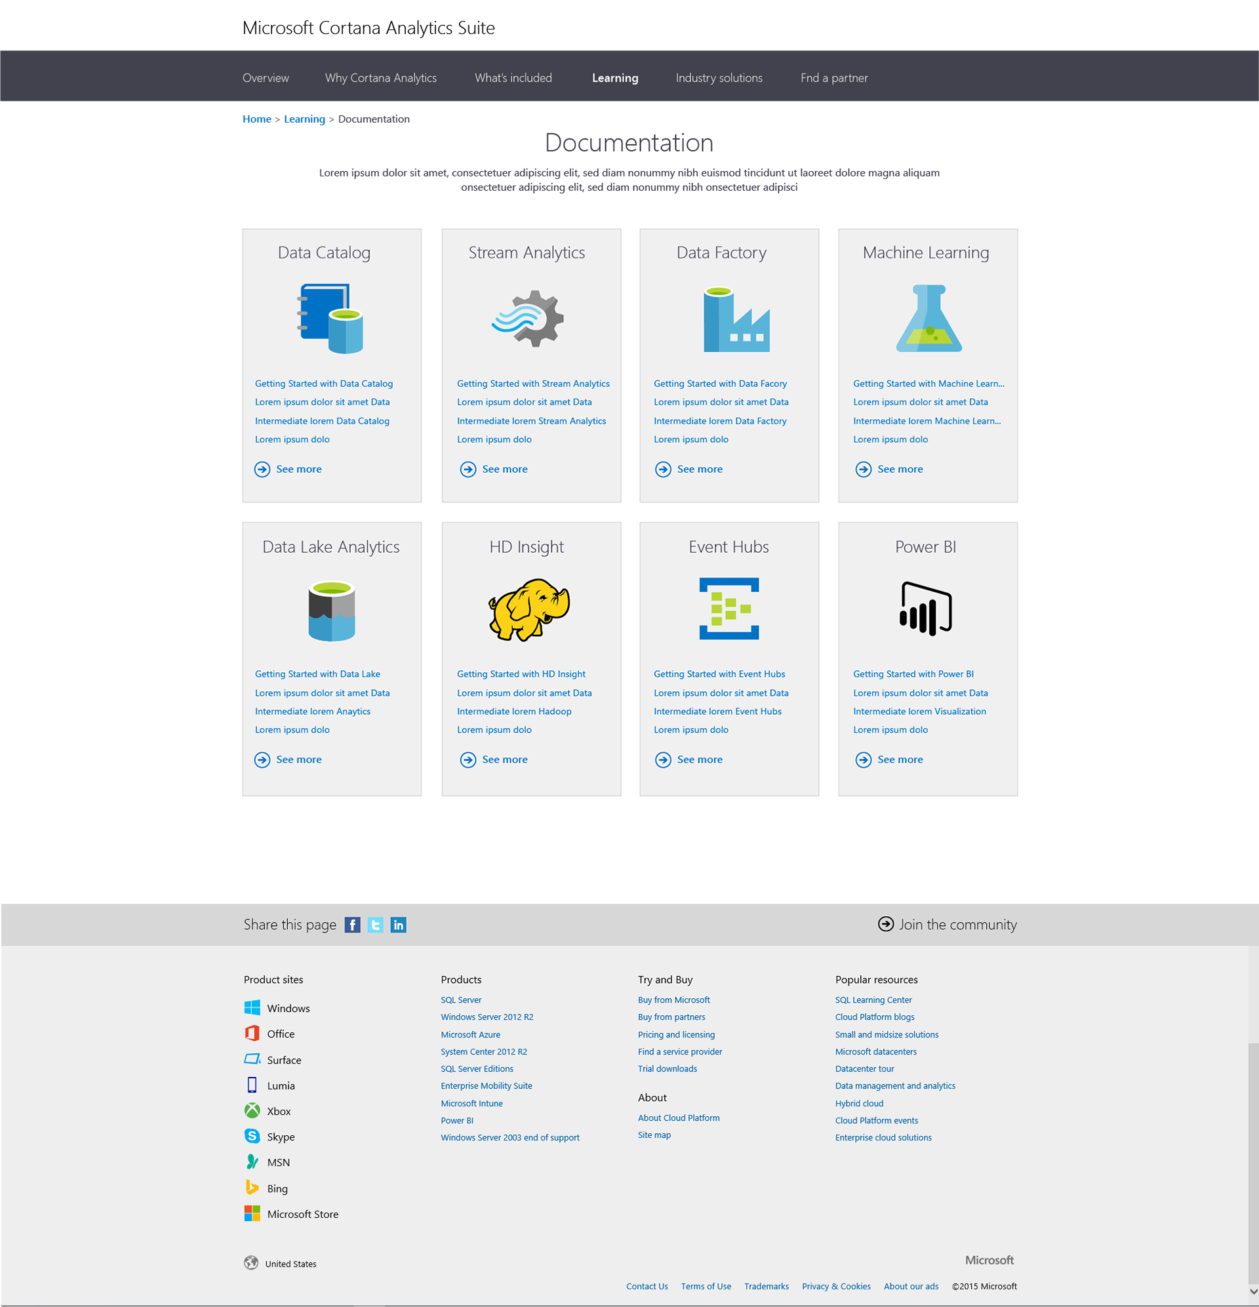Open Buy from Microsoft footer link

(673, 1000)
